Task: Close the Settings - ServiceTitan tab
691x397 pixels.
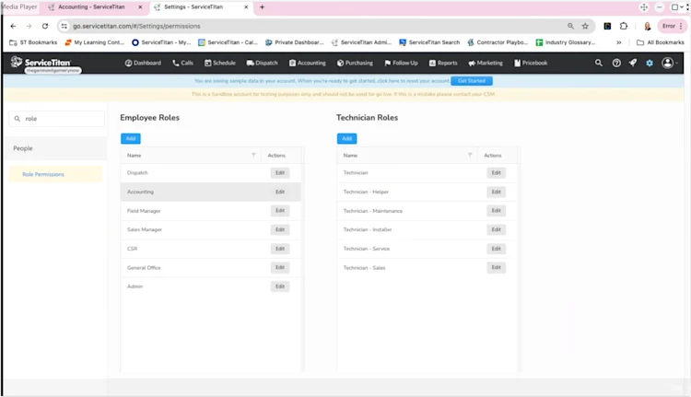Action: 246,7
